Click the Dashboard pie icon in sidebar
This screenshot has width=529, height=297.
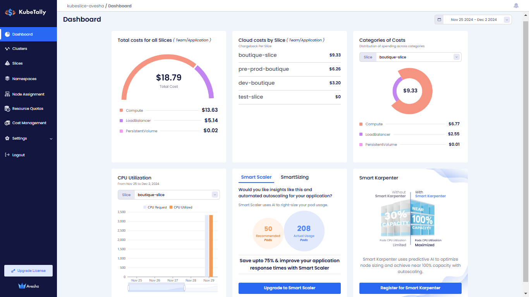click(x=7, y=34)
